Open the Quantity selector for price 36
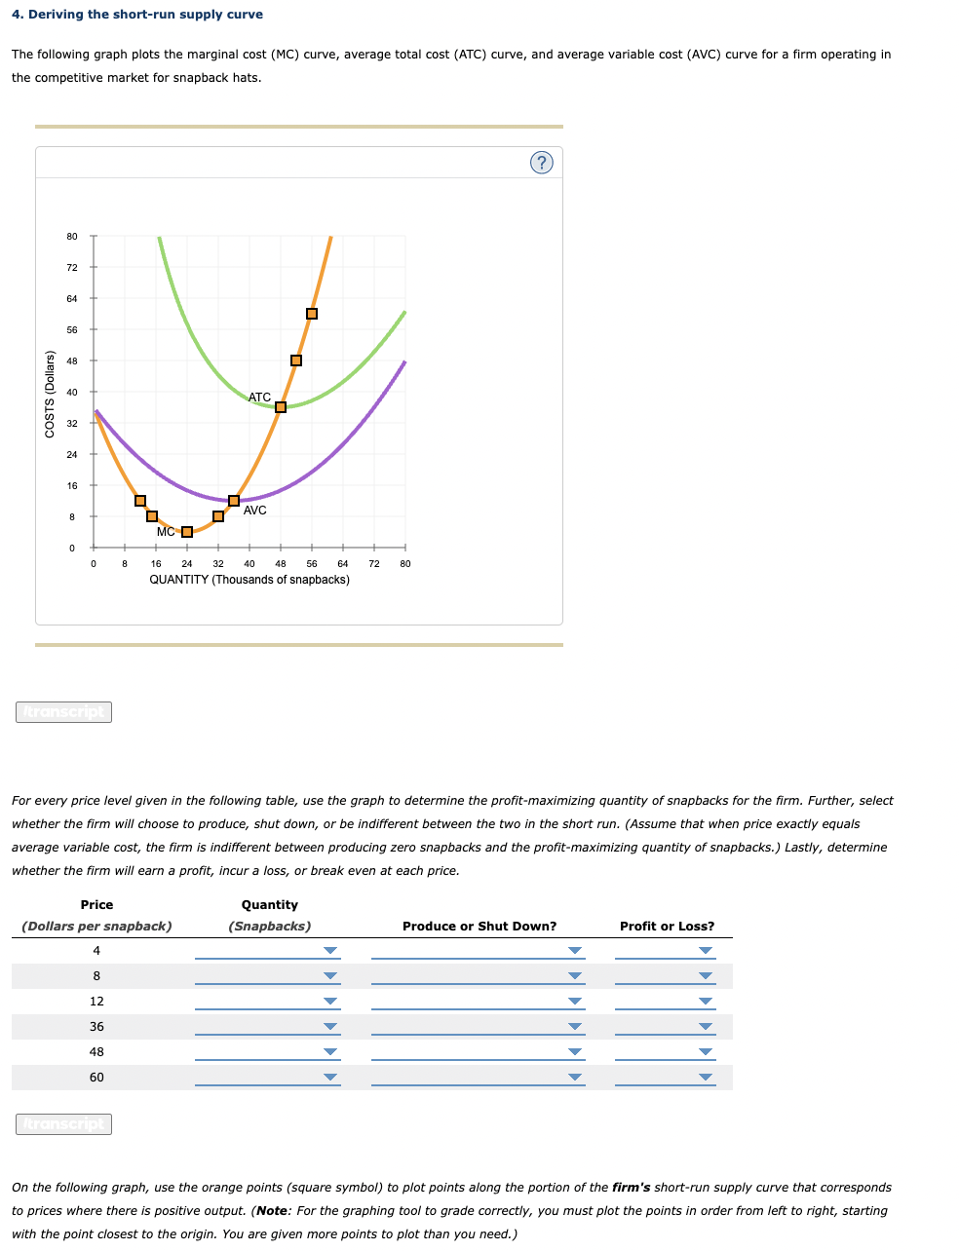 (328, 1026)
